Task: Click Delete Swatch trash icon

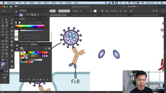Action: click(x=47, y=80)
